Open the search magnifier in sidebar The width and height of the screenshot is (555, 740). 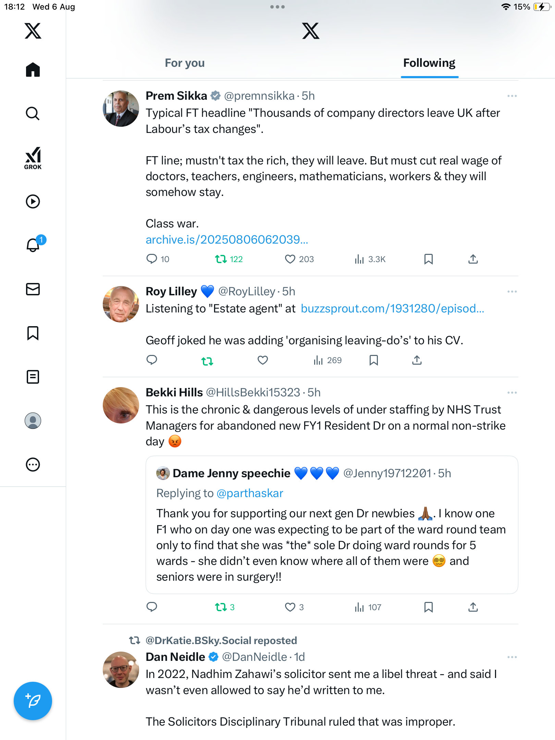coord(33,114)
